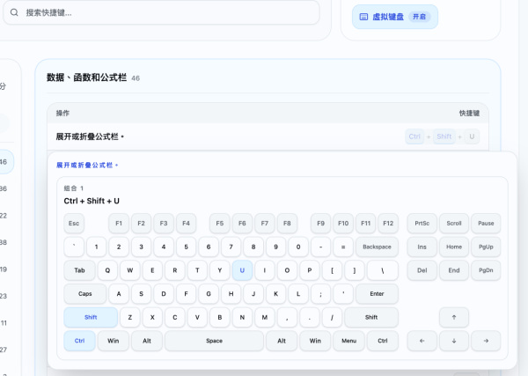
Task: Click the Backspace key
Action: tap(377, 247)
